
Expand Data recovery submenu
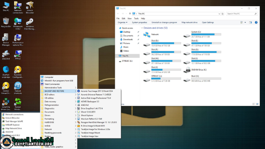58,101
